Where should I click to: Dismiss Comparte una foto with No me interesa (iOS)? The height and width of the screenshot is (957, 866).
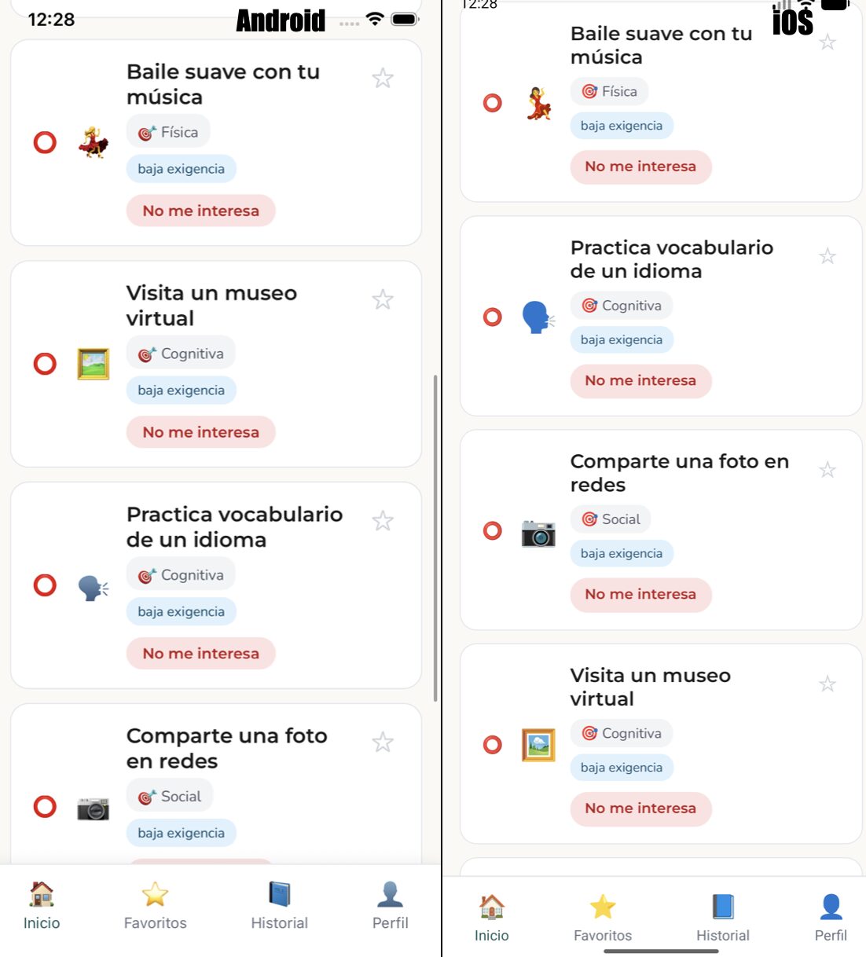[640, 595]
